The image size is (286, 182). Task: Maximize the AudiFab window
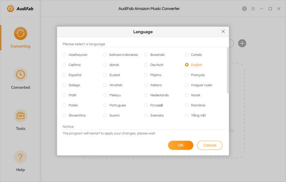point(270,9)
